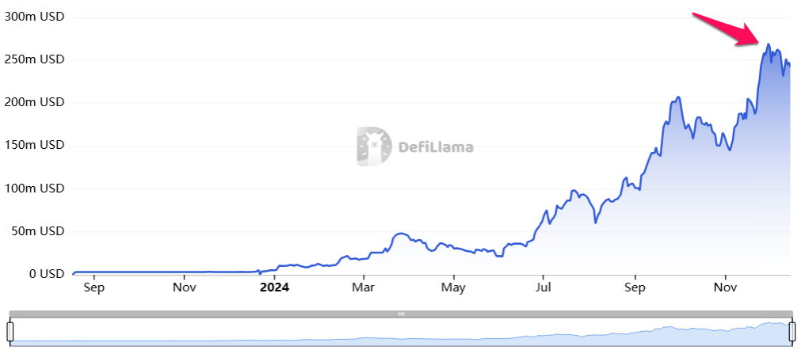Image resolution: width=801 pixels, height=354 pixels.
Task: Click the chart line's highest peak
Action: tap(769, 44)
